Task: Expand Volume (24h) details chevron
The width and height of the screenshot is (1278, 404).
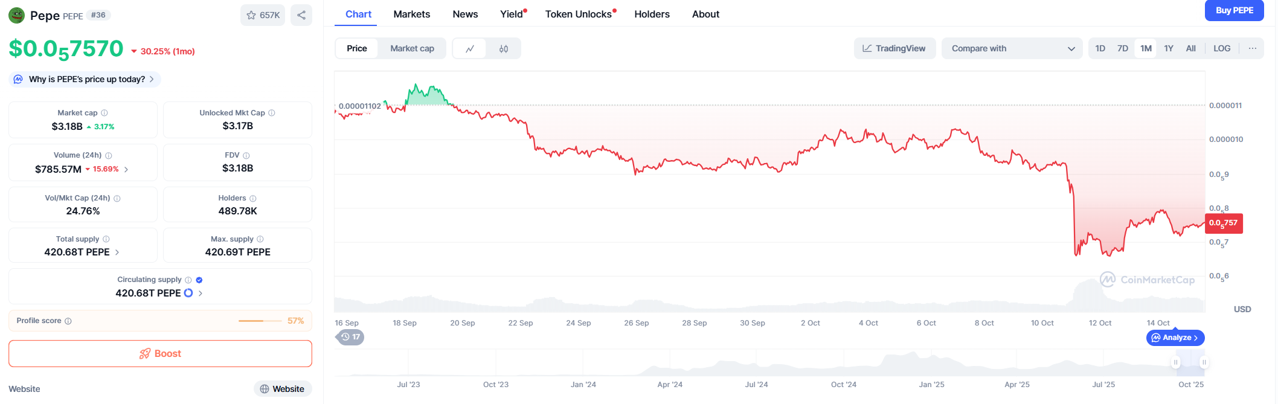Action: click(x=126, y=170)
